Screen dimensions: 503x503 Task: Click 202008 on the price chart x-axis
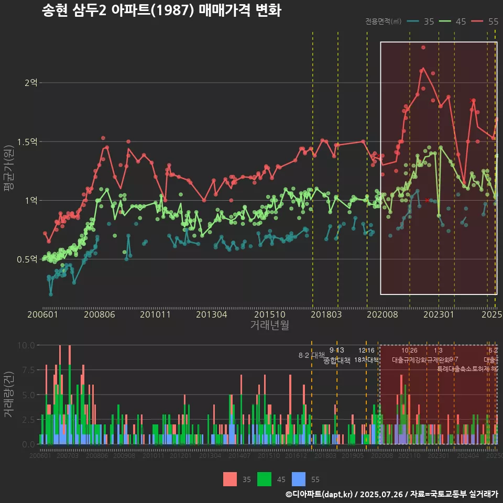tap(382, 314)
